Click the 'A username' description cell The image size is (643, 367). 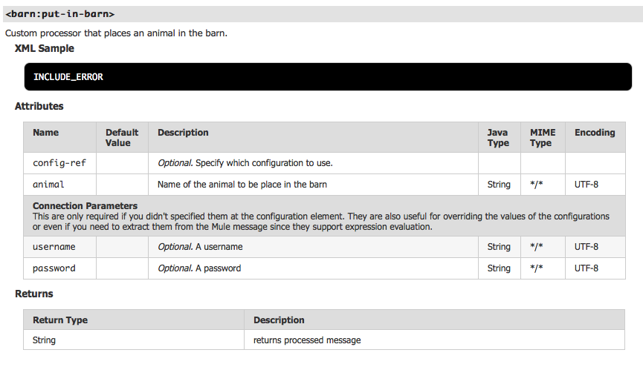(x=200, y=247)
